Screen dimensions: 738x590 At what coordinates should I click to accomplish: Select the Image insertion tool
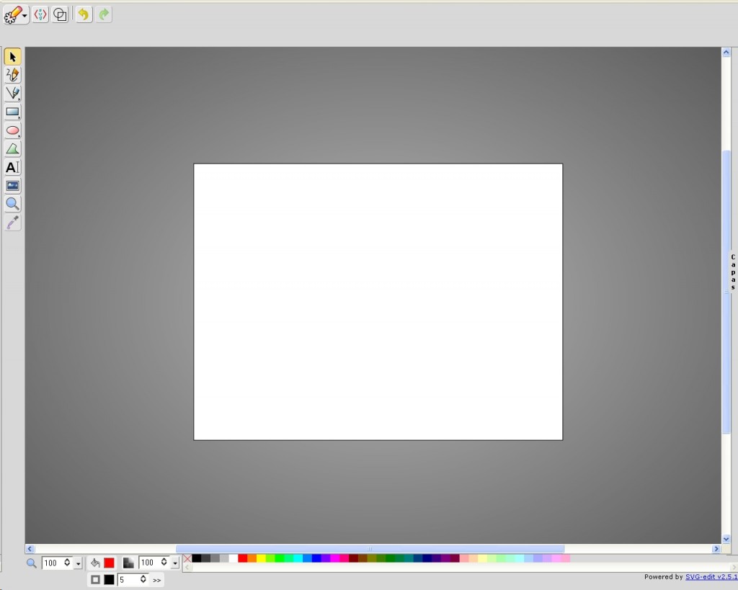(12, 186)
